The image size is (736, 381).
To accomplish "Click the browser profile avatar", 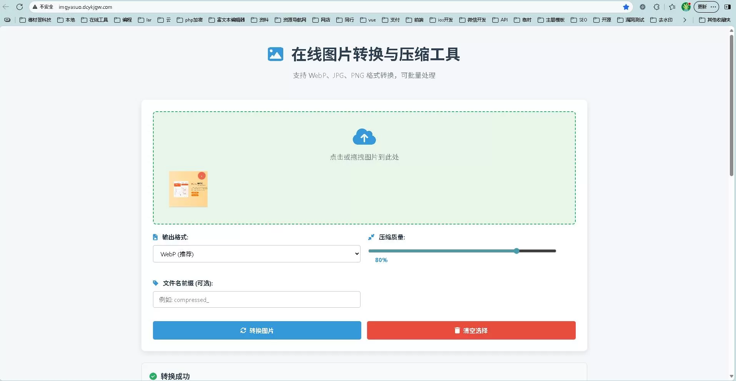I will click(x=686, y=7).
